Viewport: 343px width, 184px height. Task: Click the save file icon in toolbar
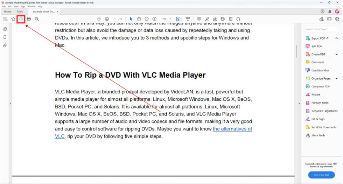(5, 19)
